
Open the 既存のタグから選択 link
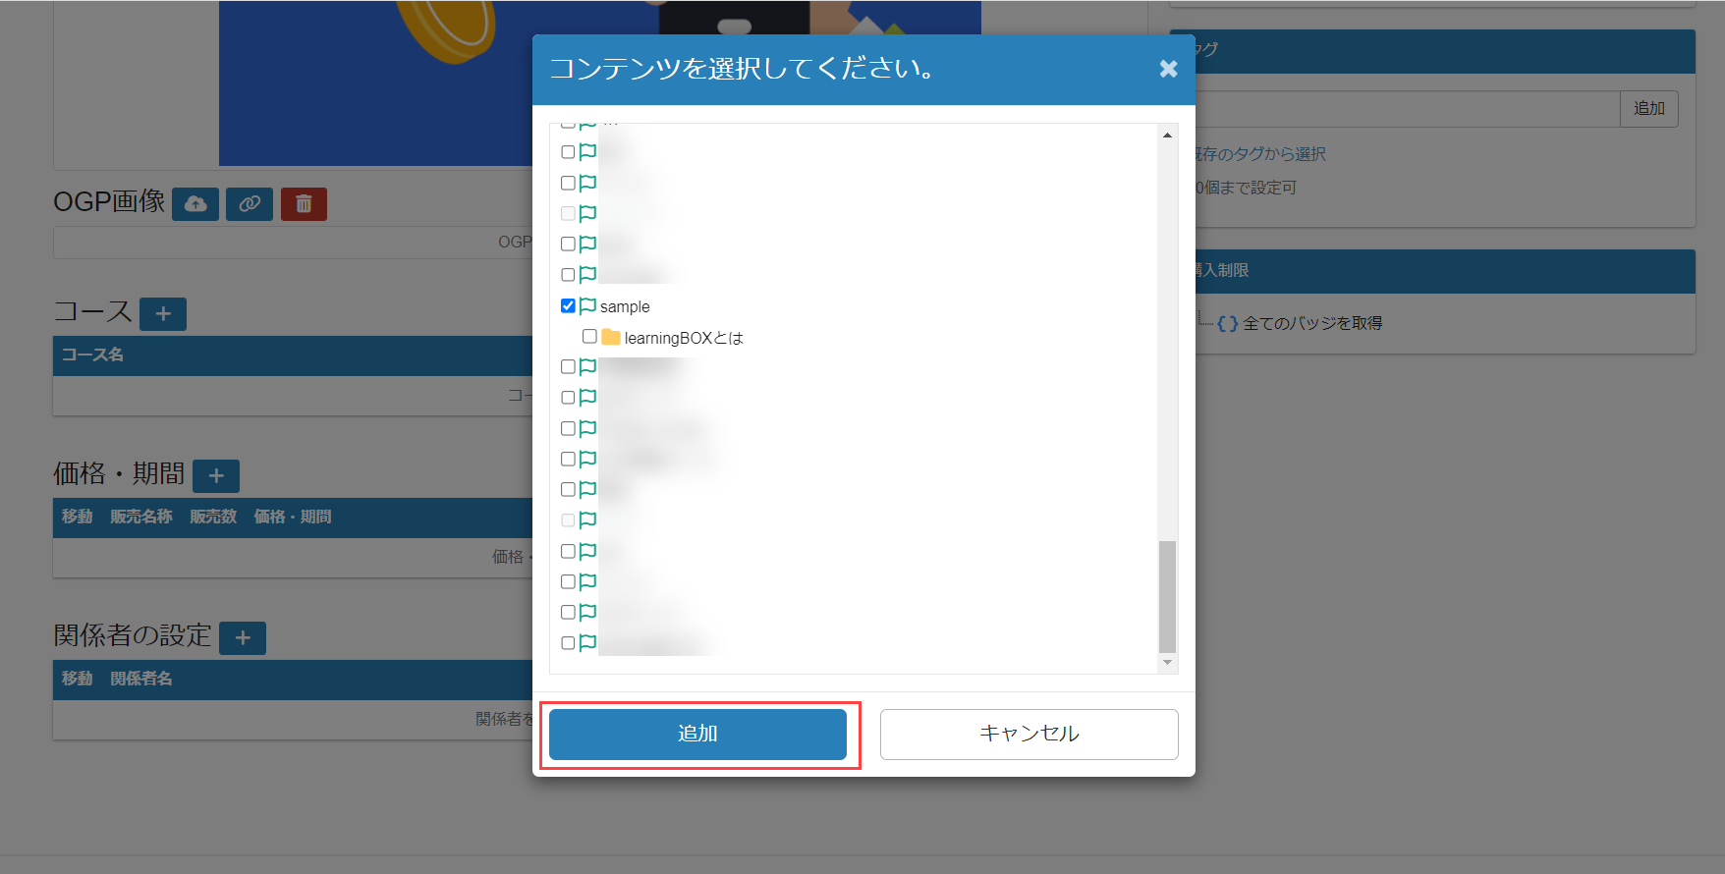tap(1259, 154)
